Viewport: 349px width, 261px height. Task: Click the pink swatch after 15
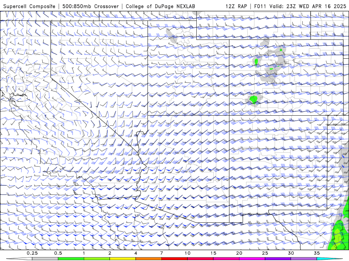[x=226, y=259]
